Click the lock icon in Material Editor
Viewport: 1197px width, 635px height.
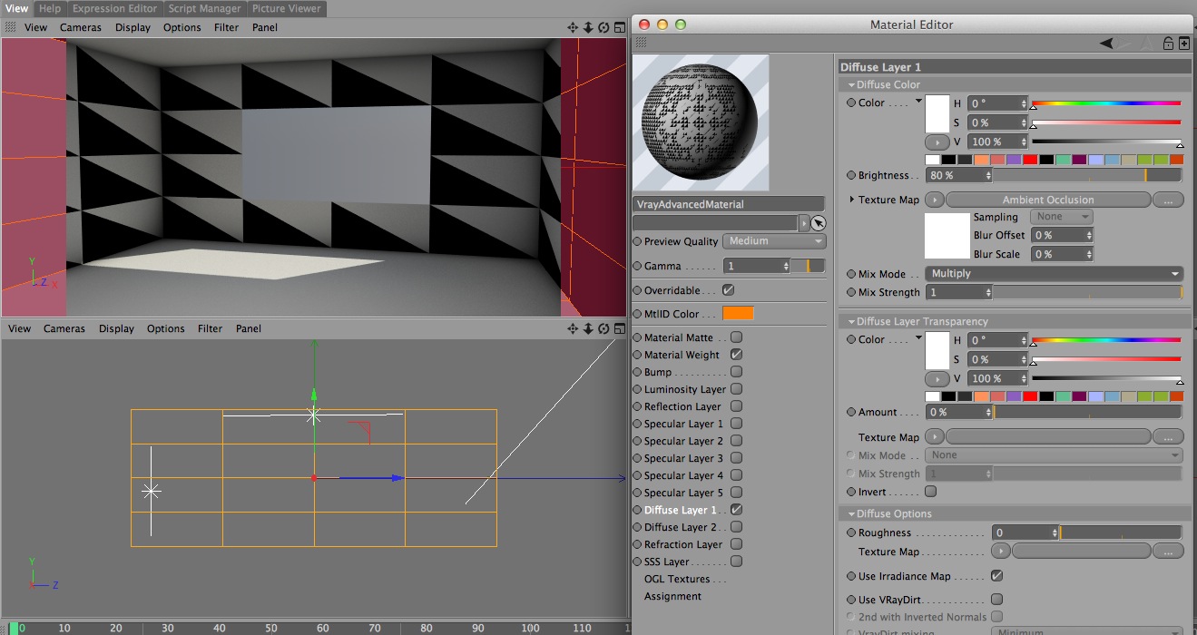pyautogui.click(x=1169, y=43)
